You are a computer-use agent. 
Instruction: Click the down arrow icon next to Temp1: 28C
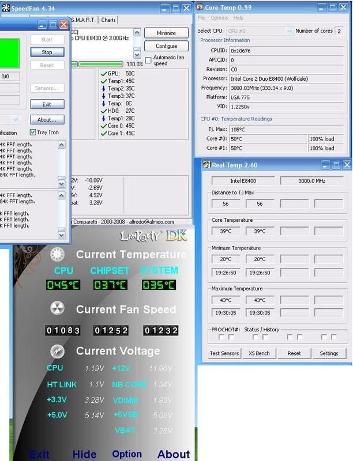(104, 118)
